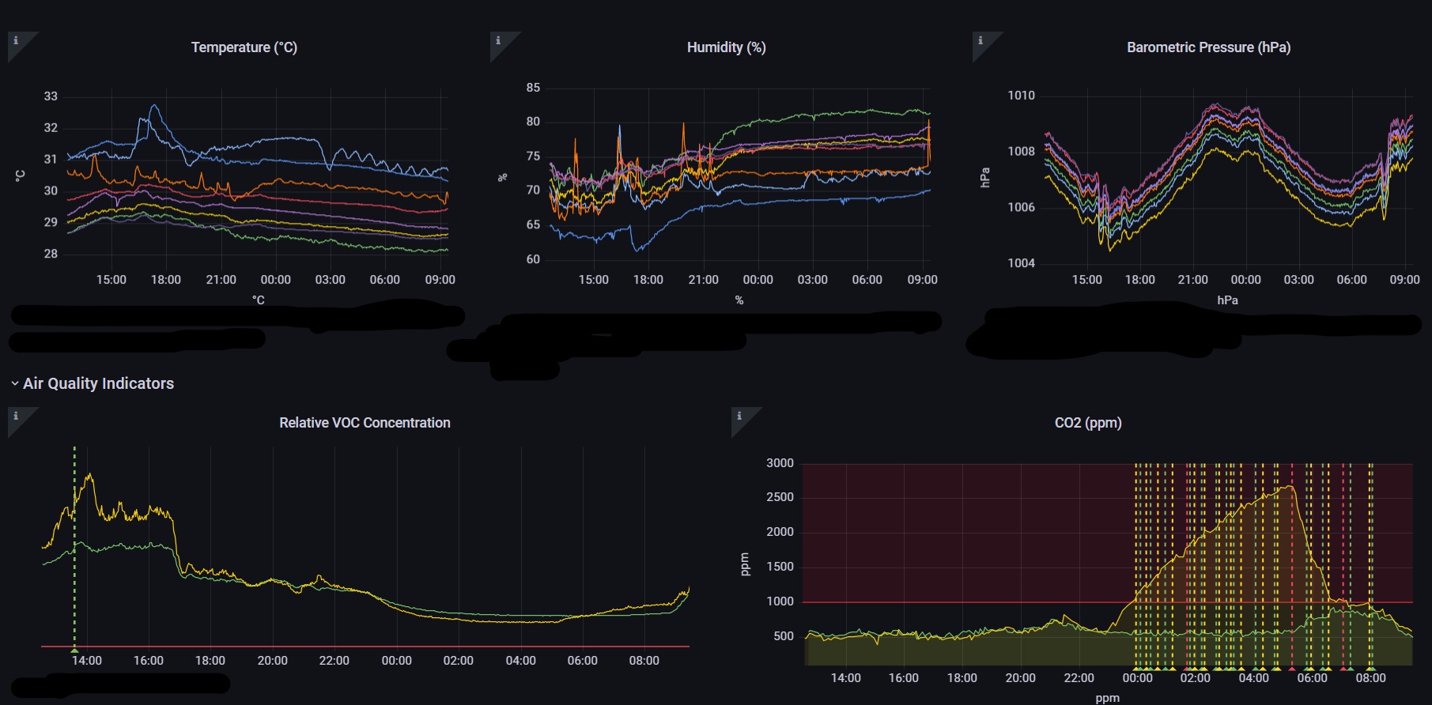The image size is (1432, 705).
Task: Click the 03:00 label under Humidity chart
Action: (x=812, y=280)
